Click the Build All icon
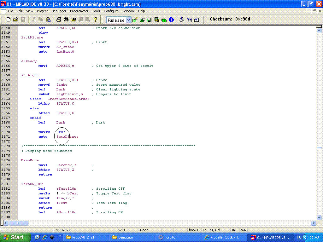The width and height of the screenshot is (323, 242). (189, 20)
